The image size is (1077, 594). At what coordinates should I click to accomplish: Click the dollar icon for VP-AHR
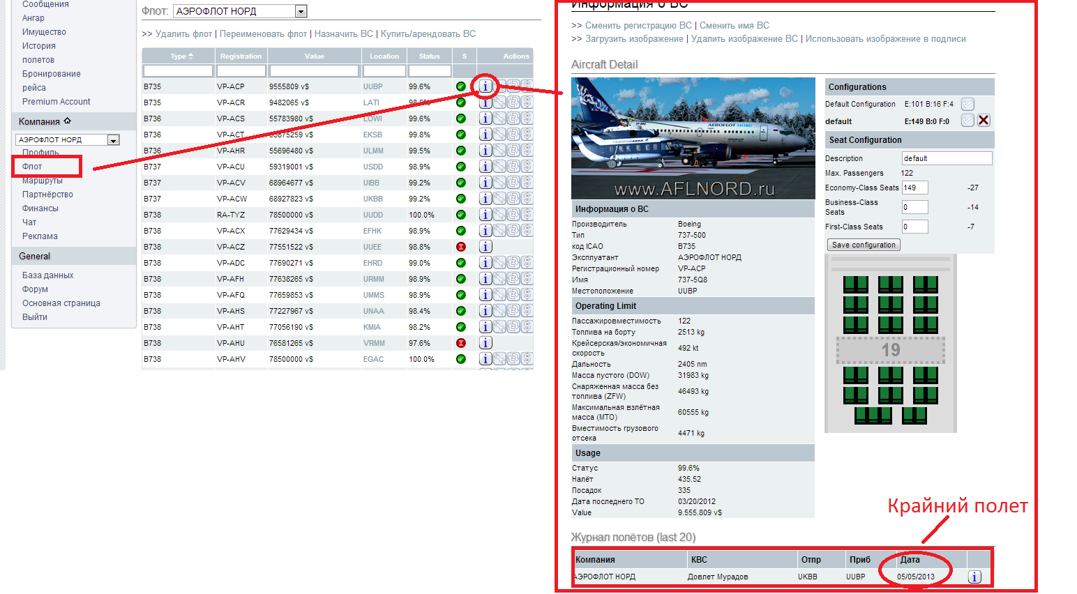[x=527, y=151]
